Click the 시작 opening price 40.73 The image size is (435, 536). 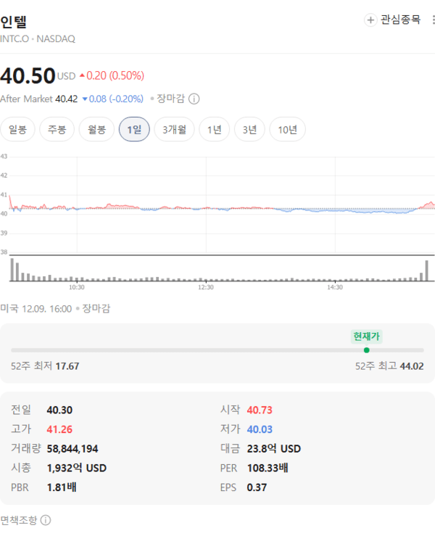click(x=260, y=410)
